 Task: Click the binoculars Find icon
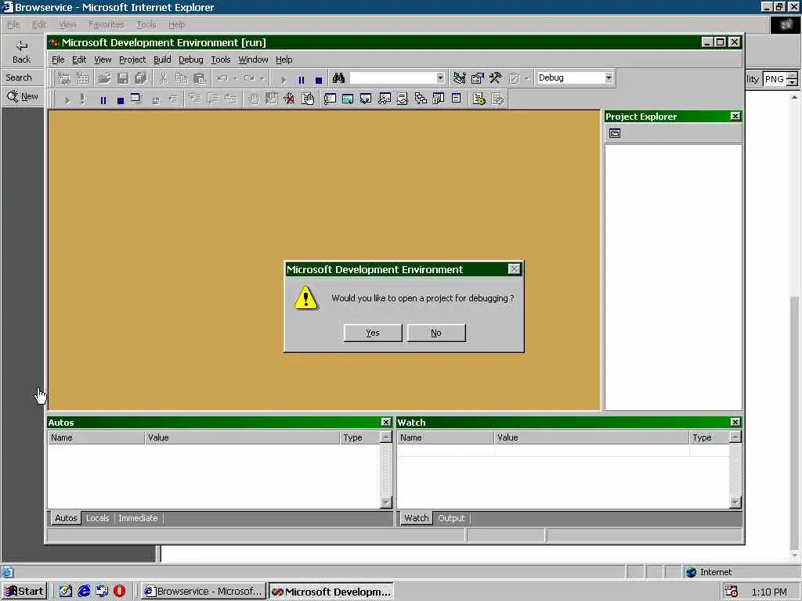pos(338,78)
